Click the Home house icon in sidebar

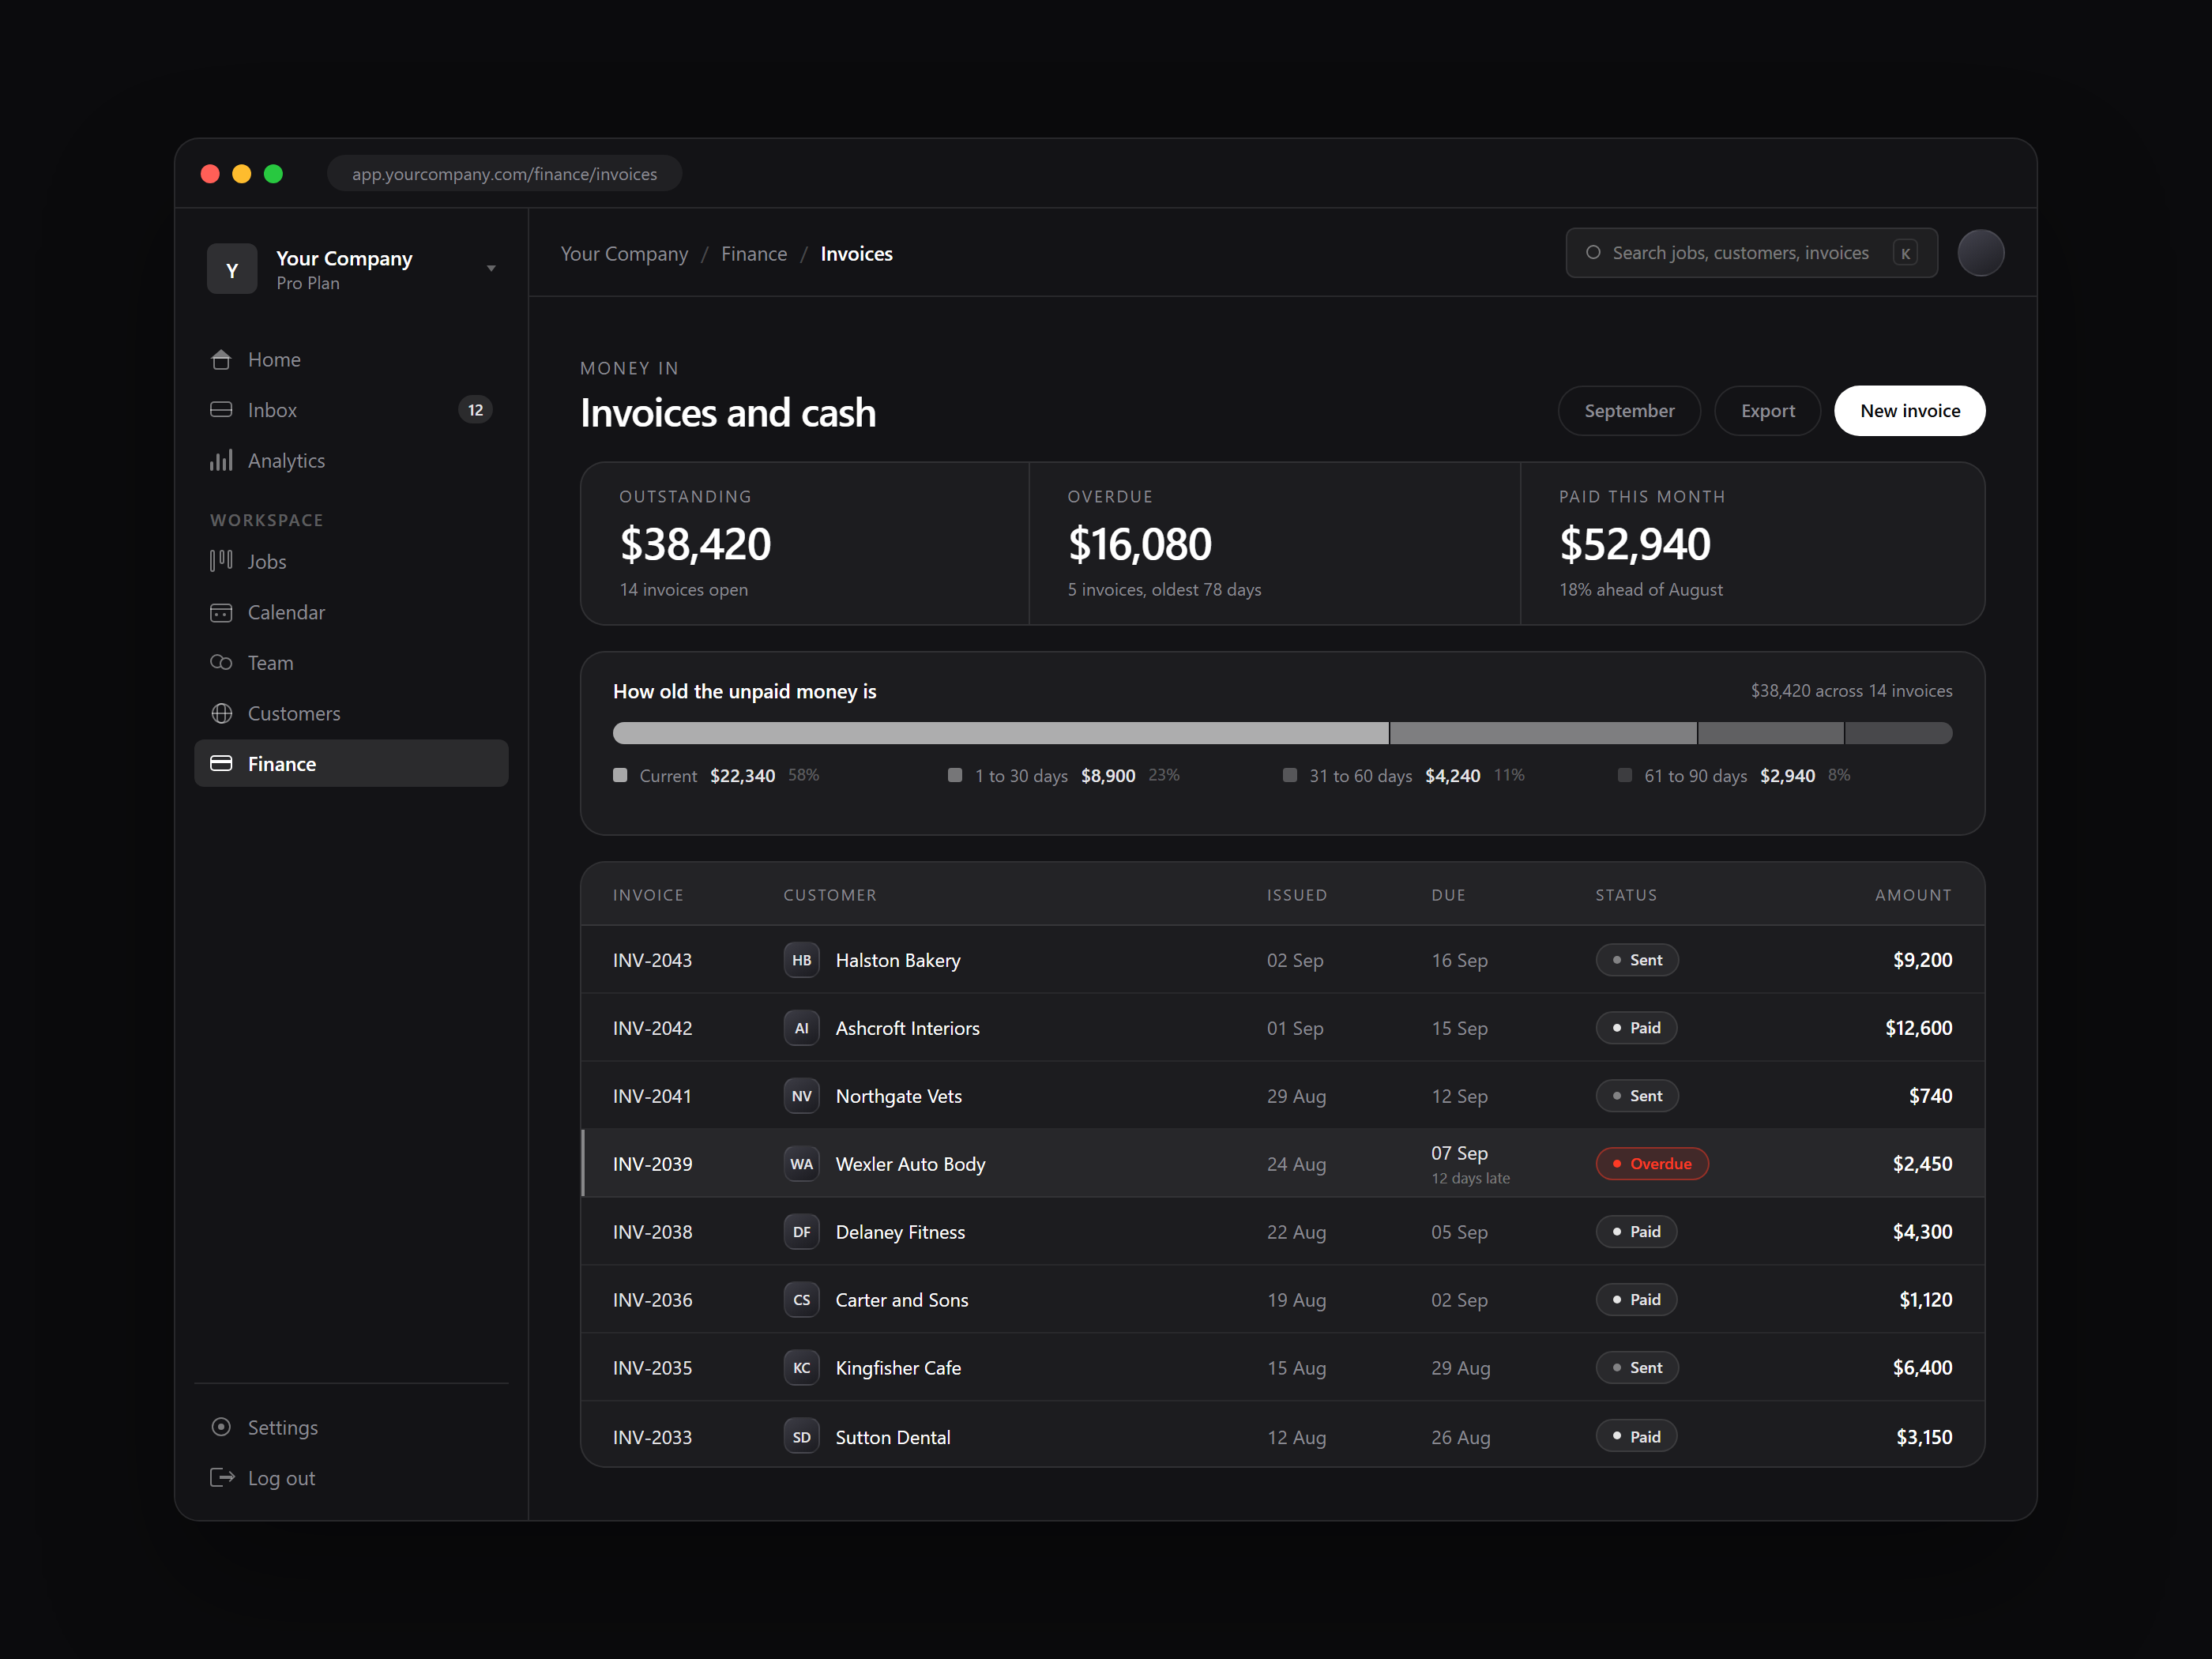pos(221,360)
